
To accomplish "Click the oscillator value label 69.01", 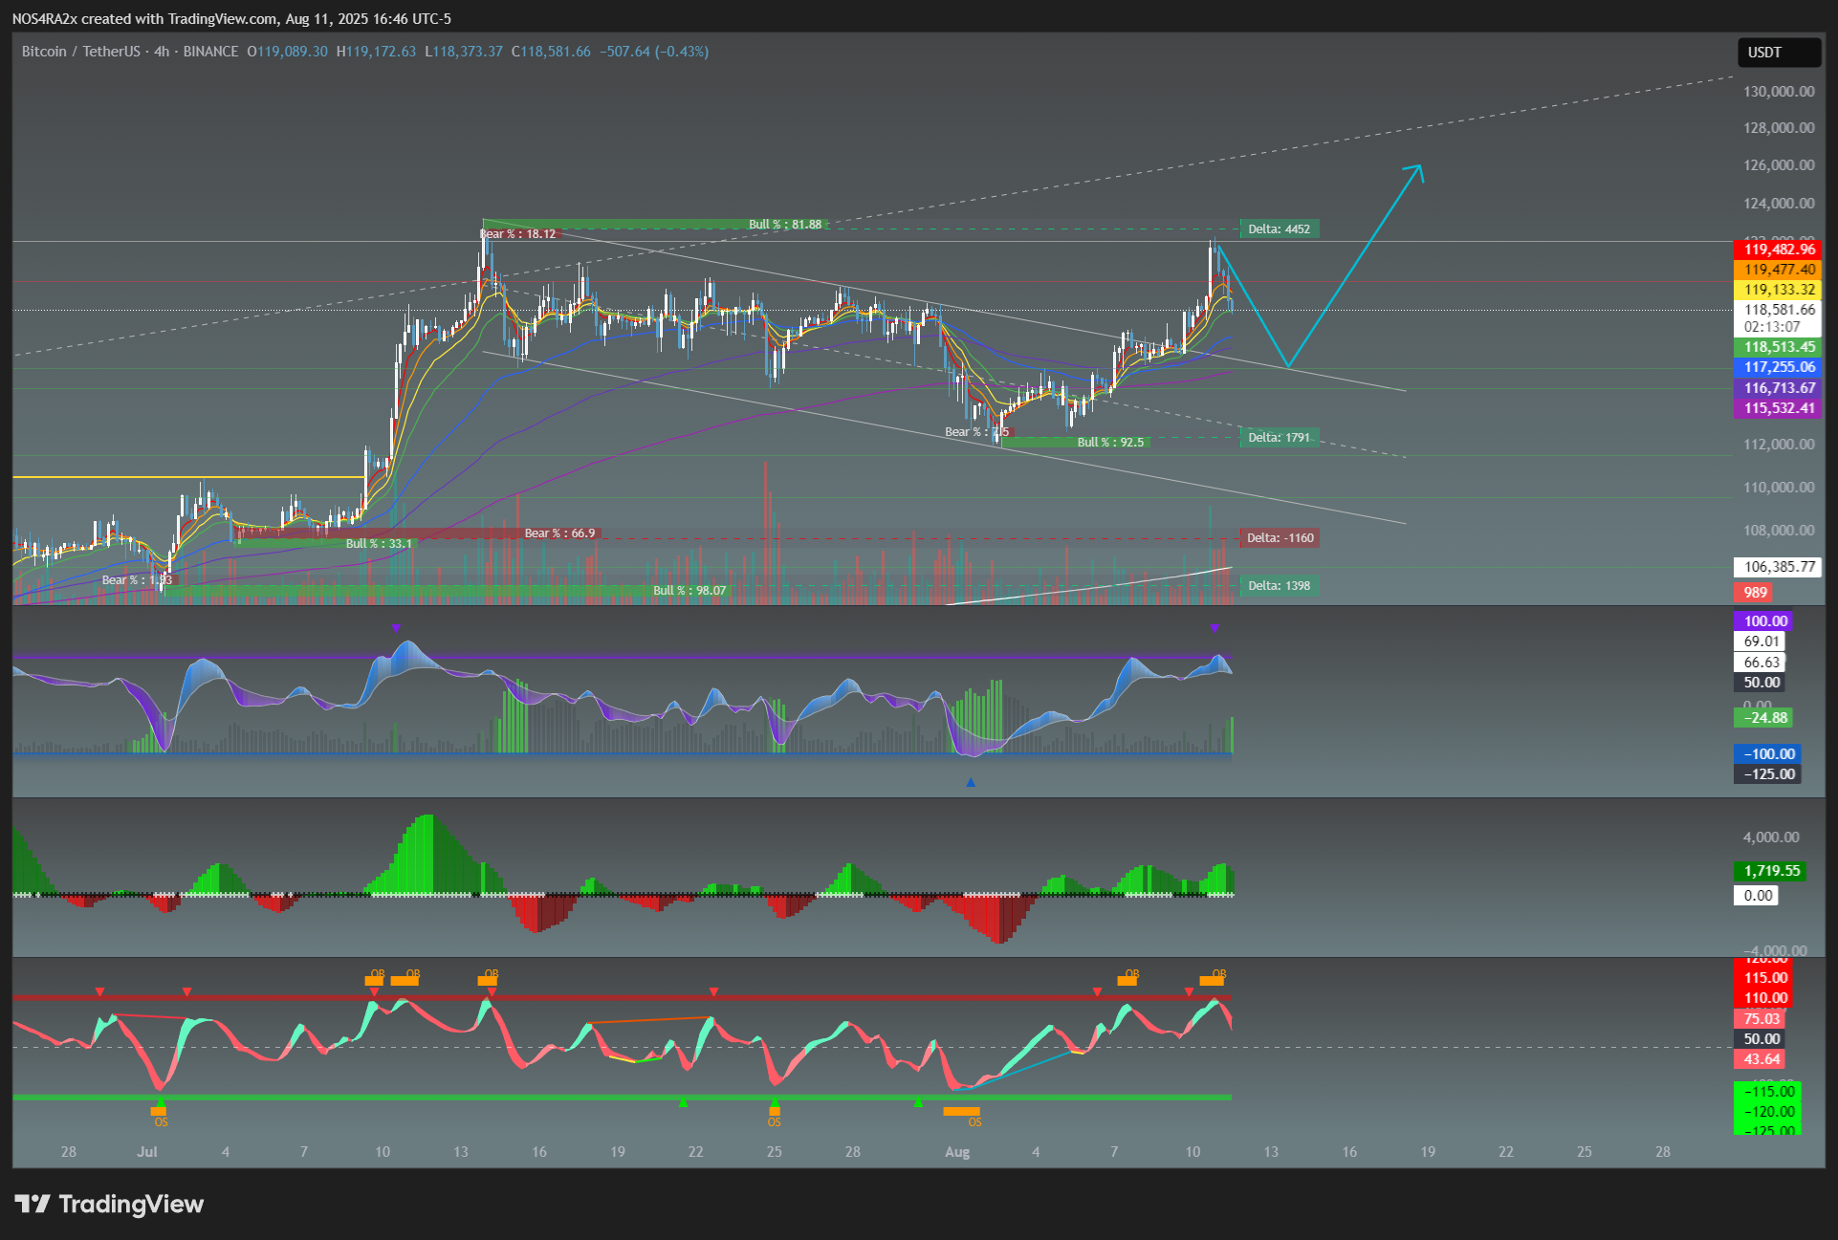I will [1761, 642].
